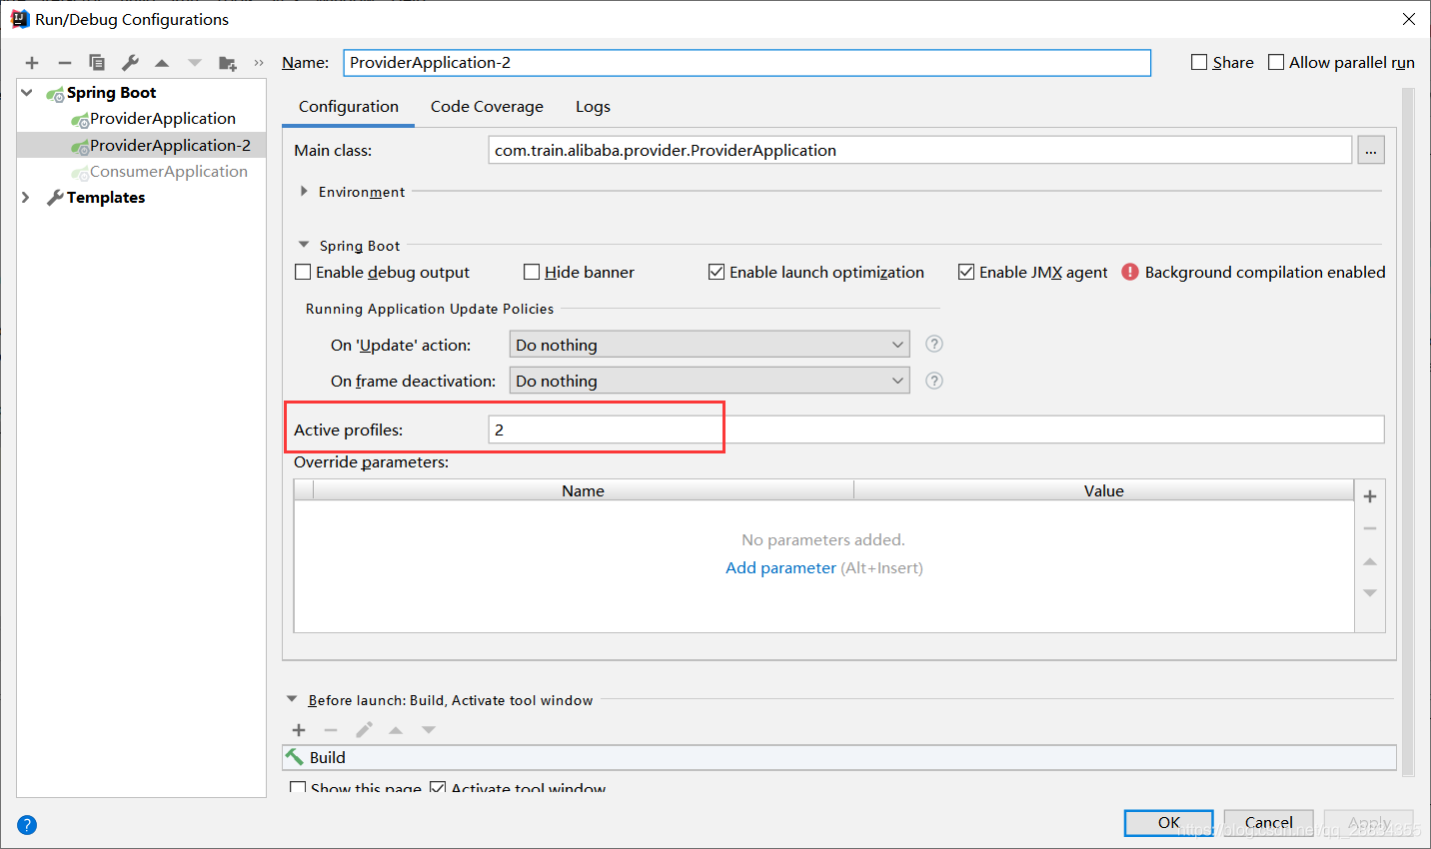1431x849 pixels.
Task: Cancel the Run/Debug Configurations dialog
Action: pyautogui.click(x=1269, y=823)
